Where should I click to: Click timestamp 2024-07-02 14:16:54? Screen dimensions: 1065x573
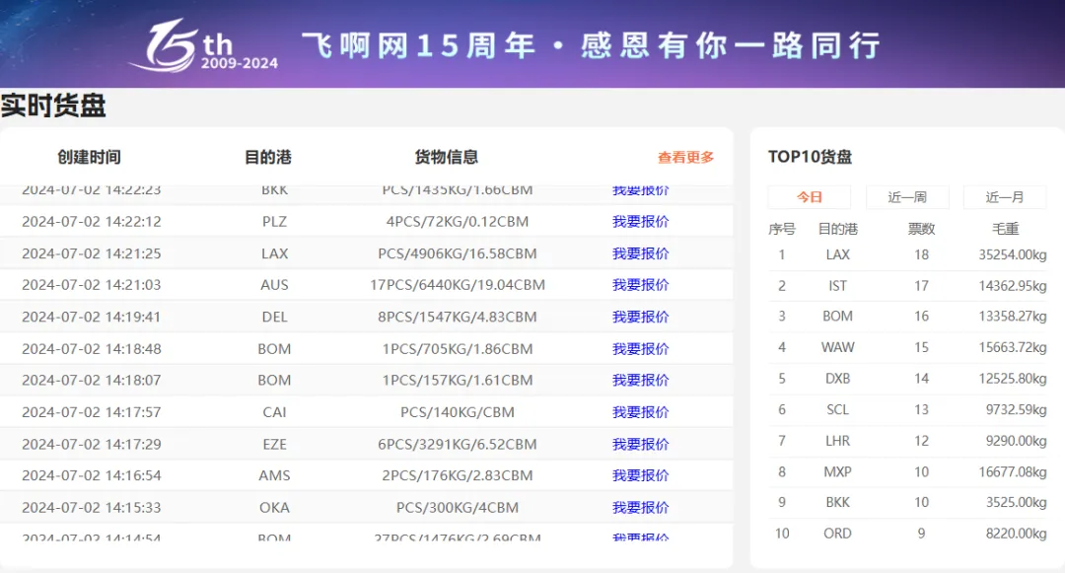[x=91, y=475]
